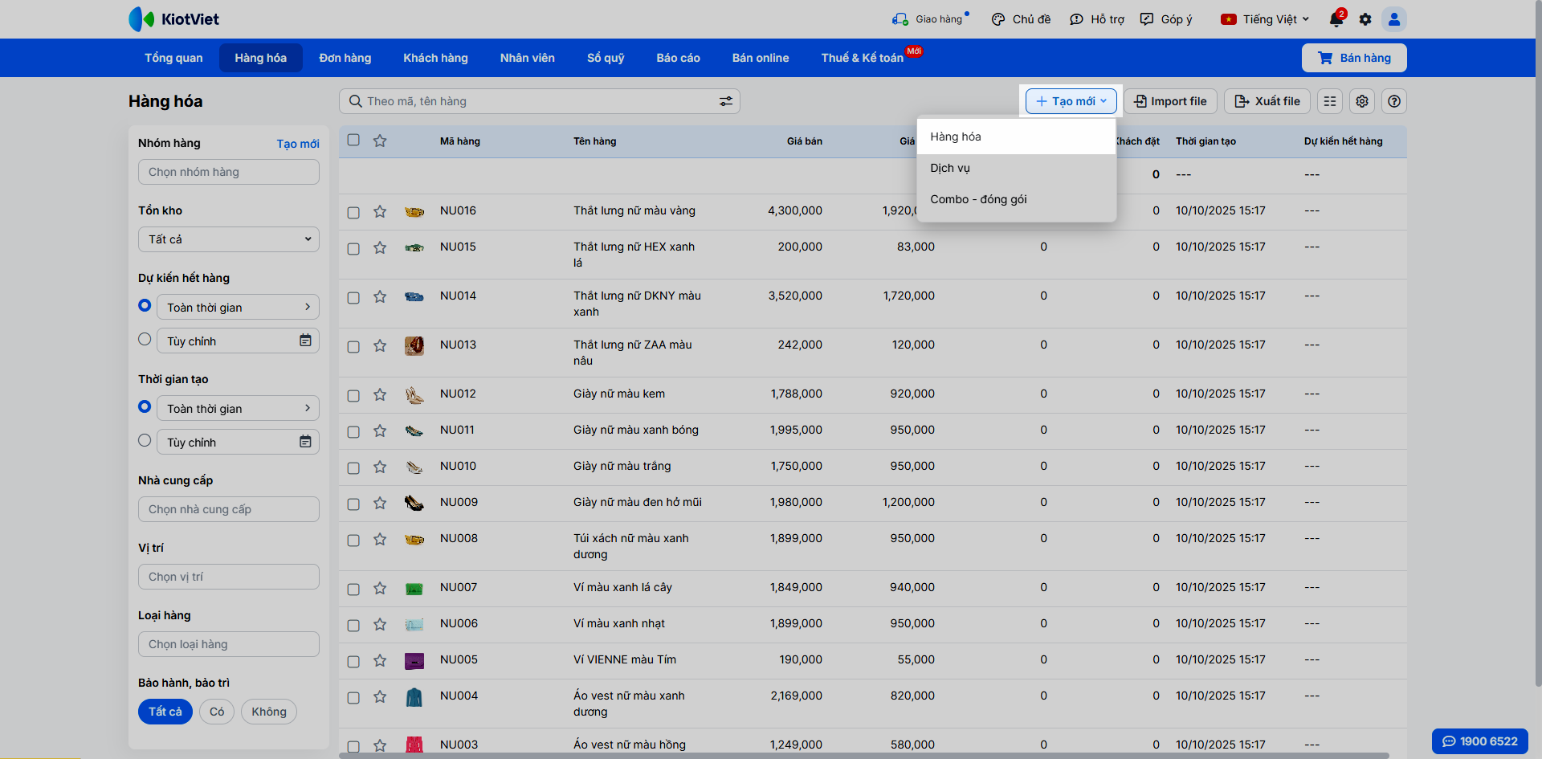Click Tạo mới link beside Nhóm hàng
Image resolution: width=1542 pixels, height=759 pixels.
coord(298,144)
